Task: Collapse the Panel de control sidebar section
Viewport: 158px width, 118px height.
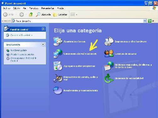Action: 43,29
